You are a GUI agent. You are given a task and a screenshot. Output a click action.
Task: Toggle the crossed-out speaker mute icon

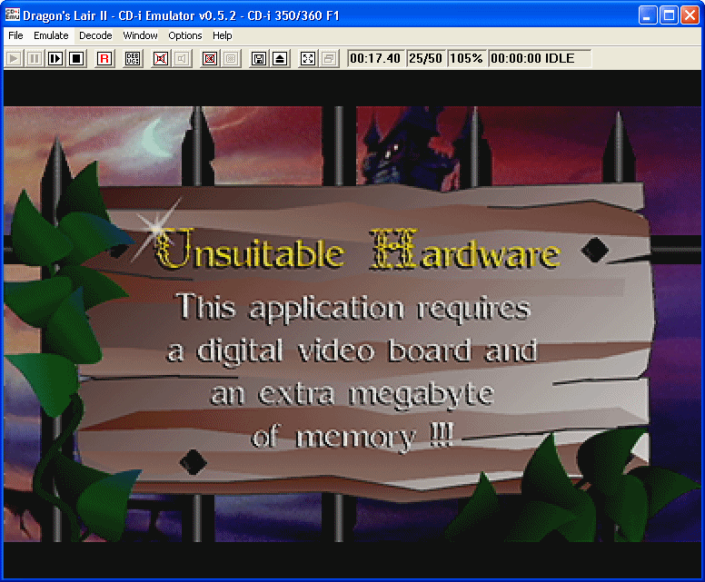(x=161, y=58)
